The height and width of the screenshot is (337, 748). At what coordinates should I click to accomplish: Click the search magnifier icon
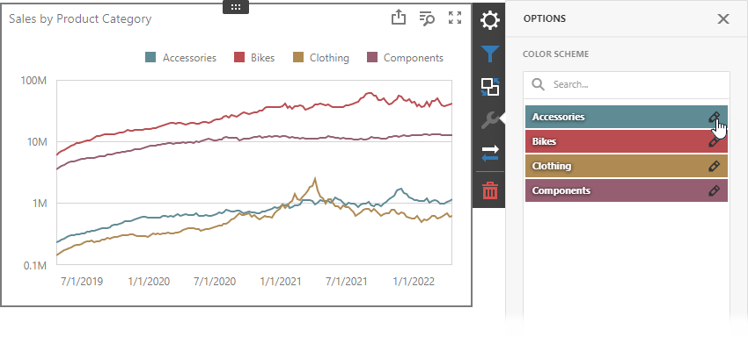pyautogui.click(x=538, y=85)
